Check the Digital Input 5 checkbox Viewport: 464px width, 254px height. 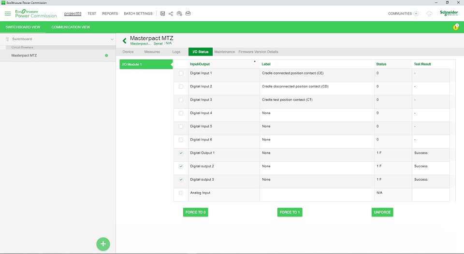(181, 127)
